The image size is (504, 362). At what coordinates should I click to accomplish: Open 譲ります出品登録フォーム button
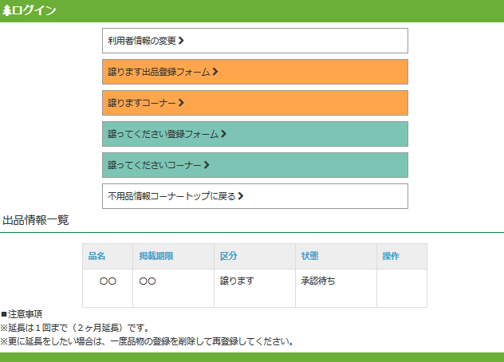pos(159,72)
